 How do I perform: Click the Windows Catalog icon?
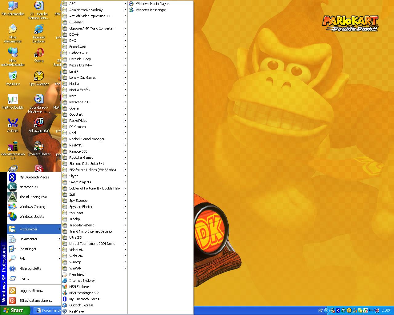(12, 207)
